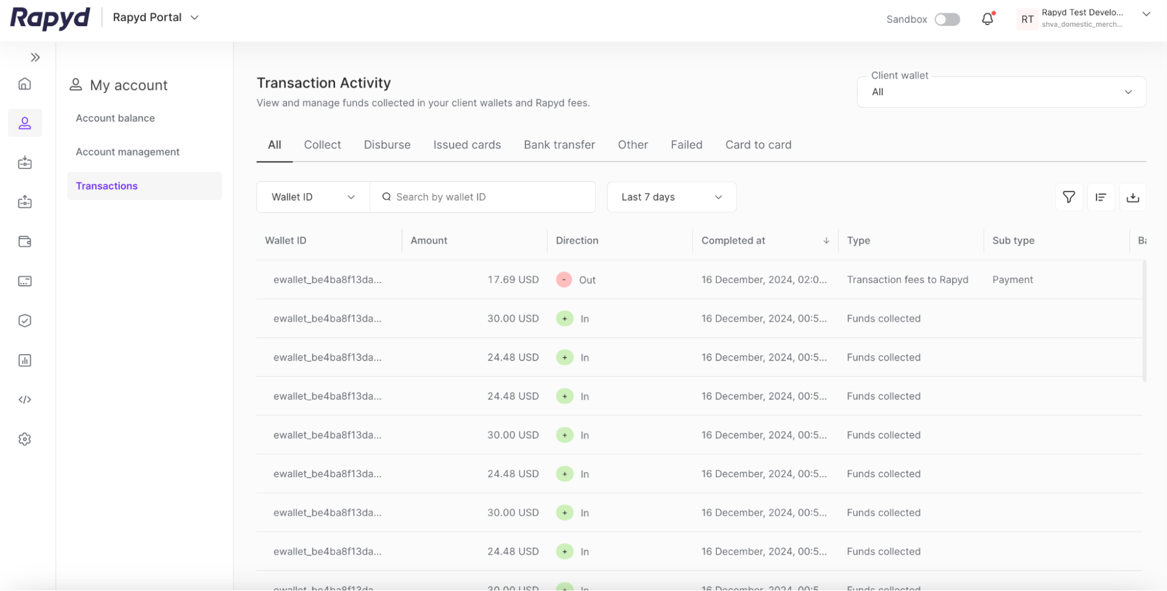Open the filter icon above the transactions table
The height and width of the screenshot is (591, 1167).
(1068, 197)
